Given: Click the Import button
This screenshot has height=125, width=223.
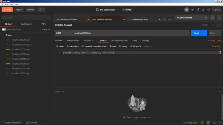Looking at the screenshot, I should (x=19, y=10).
